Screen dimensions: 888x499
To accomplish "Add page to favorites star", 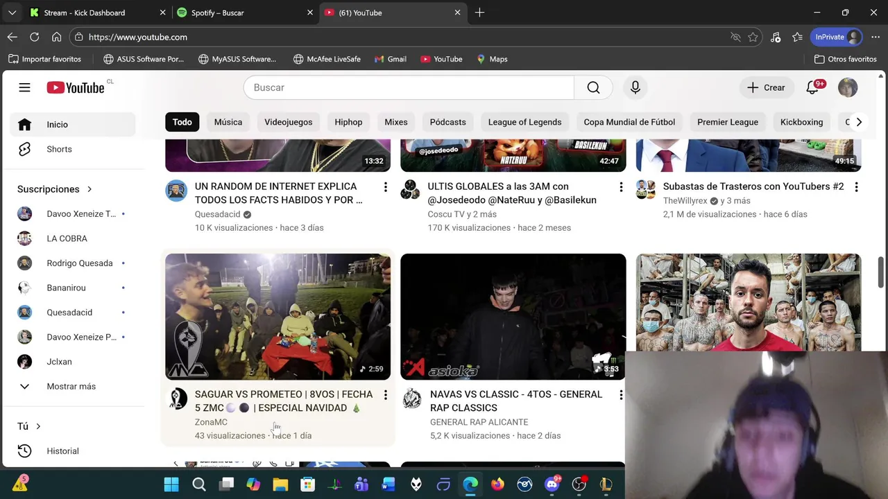I will (753, 37).
